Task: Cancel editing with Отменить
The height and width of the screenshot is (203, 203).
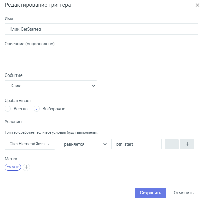Action: 184,193
